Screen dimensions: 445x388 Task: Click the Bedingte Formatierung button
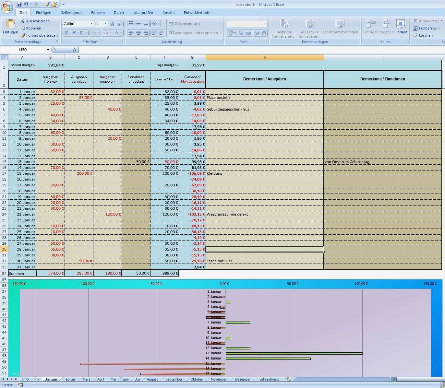[284, 29]
